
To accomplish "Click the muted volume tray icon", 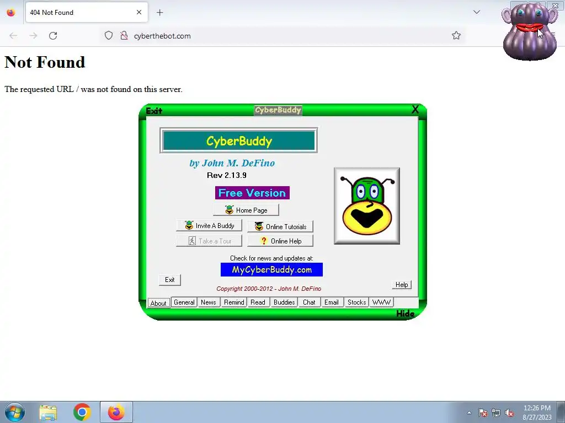I will pyautogui.click(x=509, y=413).
